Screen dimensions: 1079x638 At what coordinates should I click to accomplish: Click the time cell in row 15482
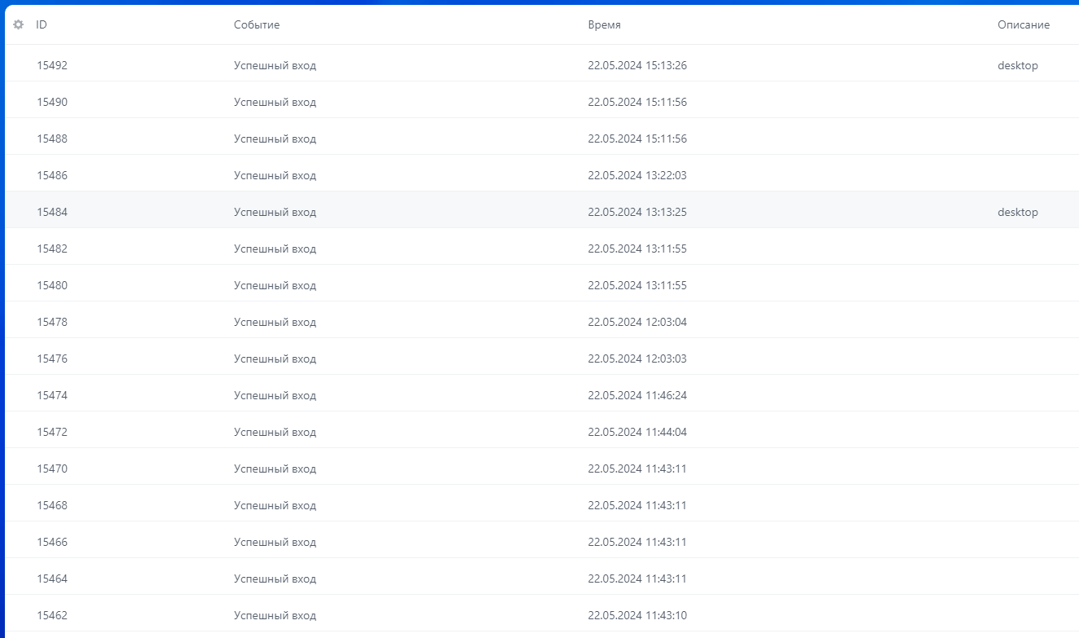click(637, 249)
